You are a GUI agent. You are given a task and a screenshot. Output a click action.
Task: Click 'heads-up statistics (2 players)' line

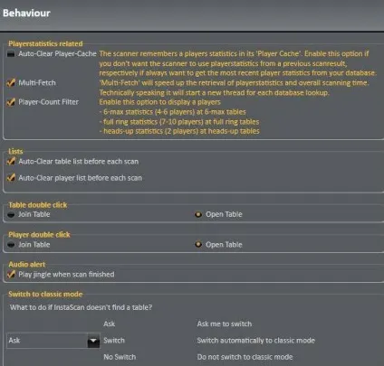tap(179, 131)
